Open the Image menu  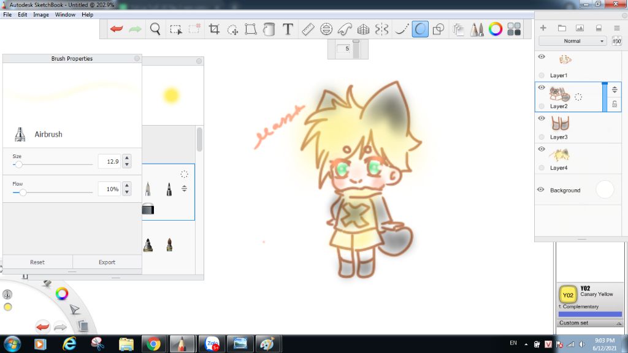pos(41,15)
